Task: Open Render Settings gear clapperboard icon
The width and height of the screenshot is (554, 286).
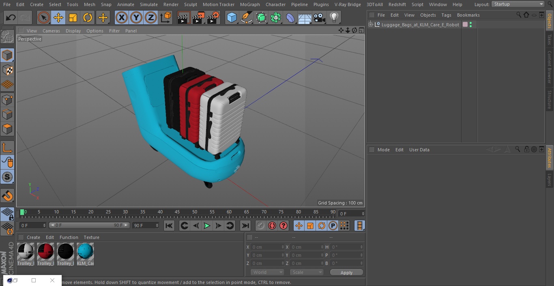Action: (x=213, y=17)
